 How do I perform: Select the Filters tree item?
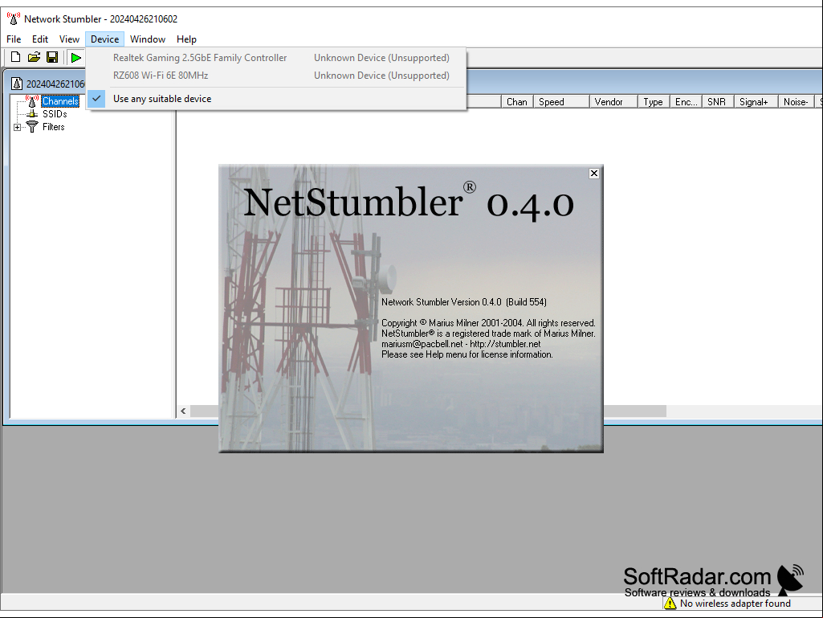(x=54, y=127)
